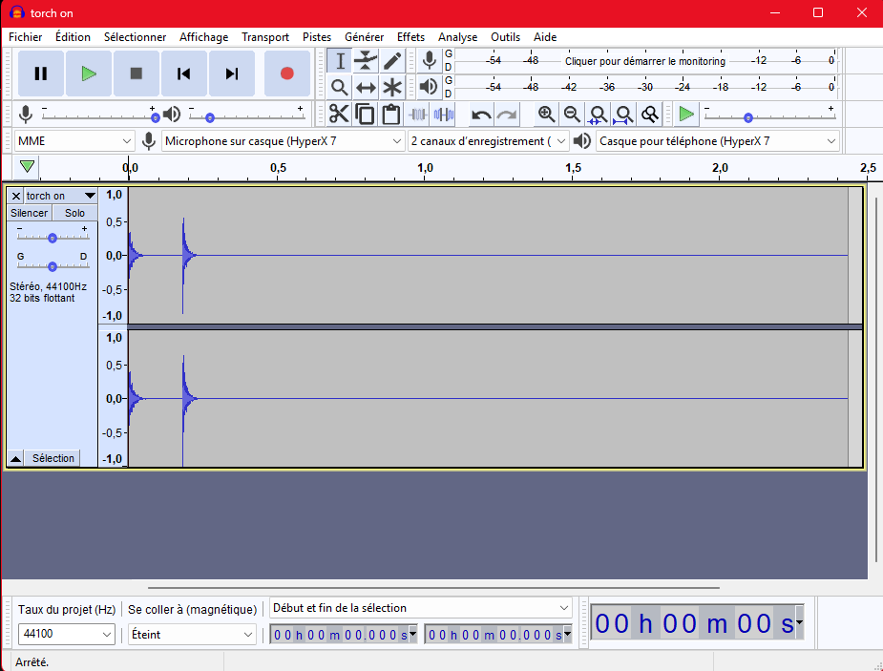The height and width of the screenshot is (671, 883).
Task: Fit selection to width zoom icon
Action: coord(598,115)
